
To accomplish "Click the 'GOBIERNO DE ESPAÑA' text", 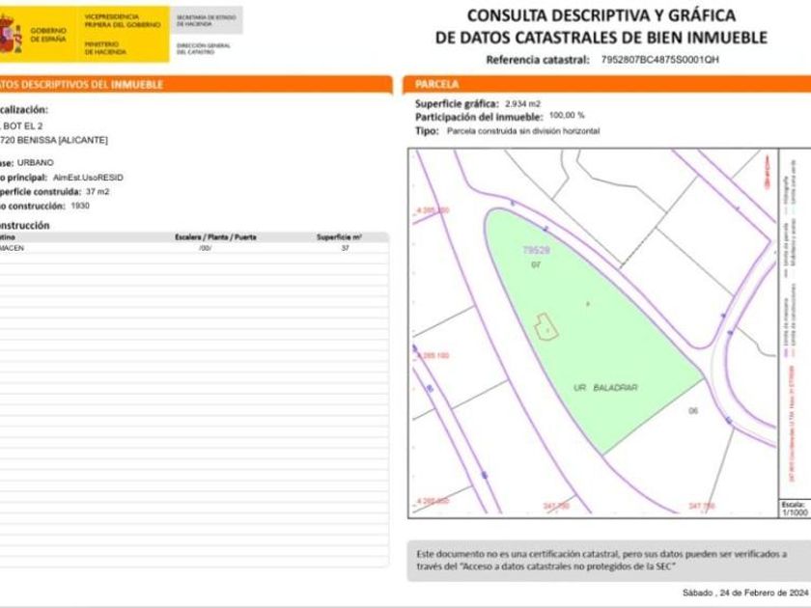I will tap(48, 35).
